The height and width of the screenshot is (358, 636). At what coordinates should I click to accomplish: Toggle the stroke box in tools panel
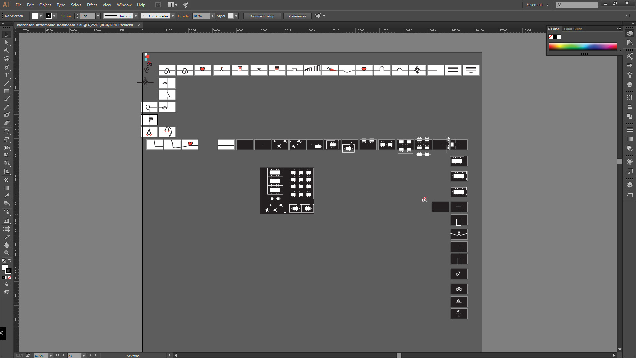8,271
